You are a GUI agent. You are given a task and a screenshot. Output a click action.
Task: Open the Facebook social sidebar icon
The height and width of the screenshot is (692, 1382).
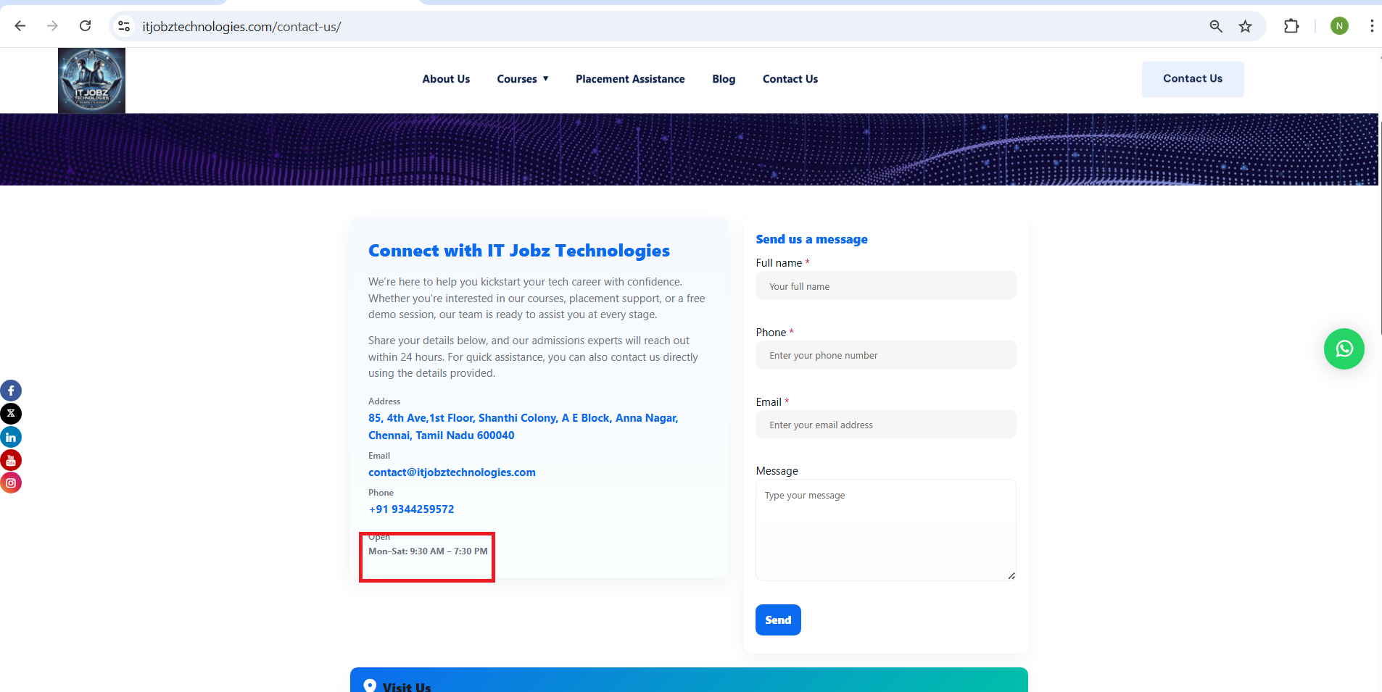click(x=11, y=391)
